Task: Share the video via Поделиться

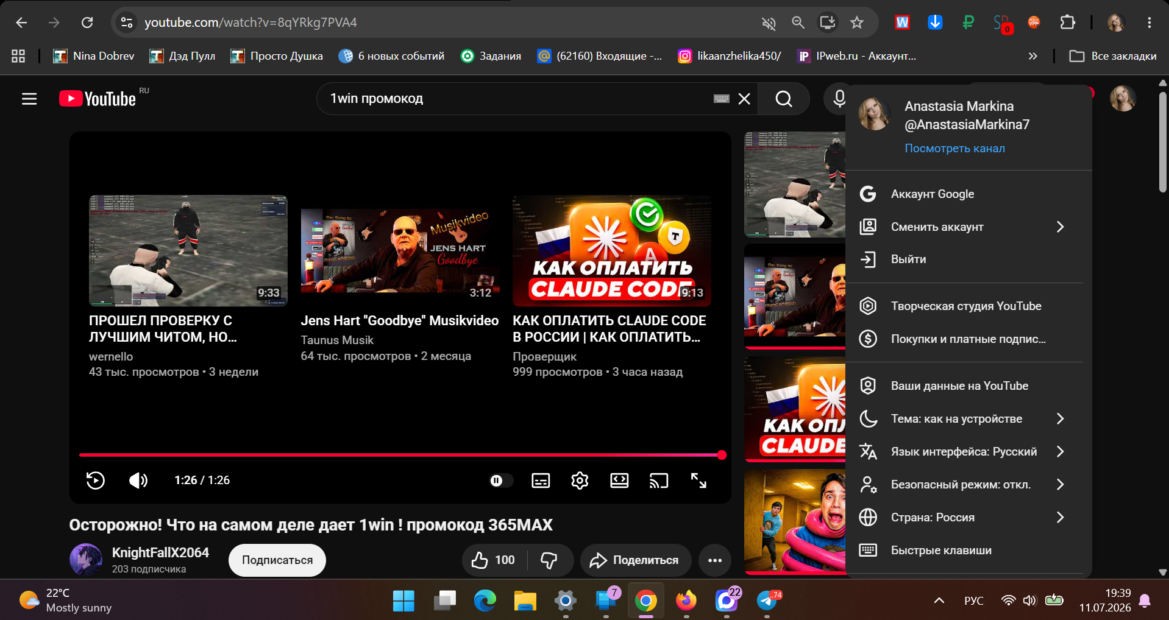Action: pos(636,560)
